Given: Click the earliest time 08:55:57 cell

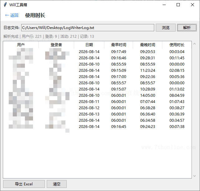Looking at the screenshot, I should (x=118, y=83).
